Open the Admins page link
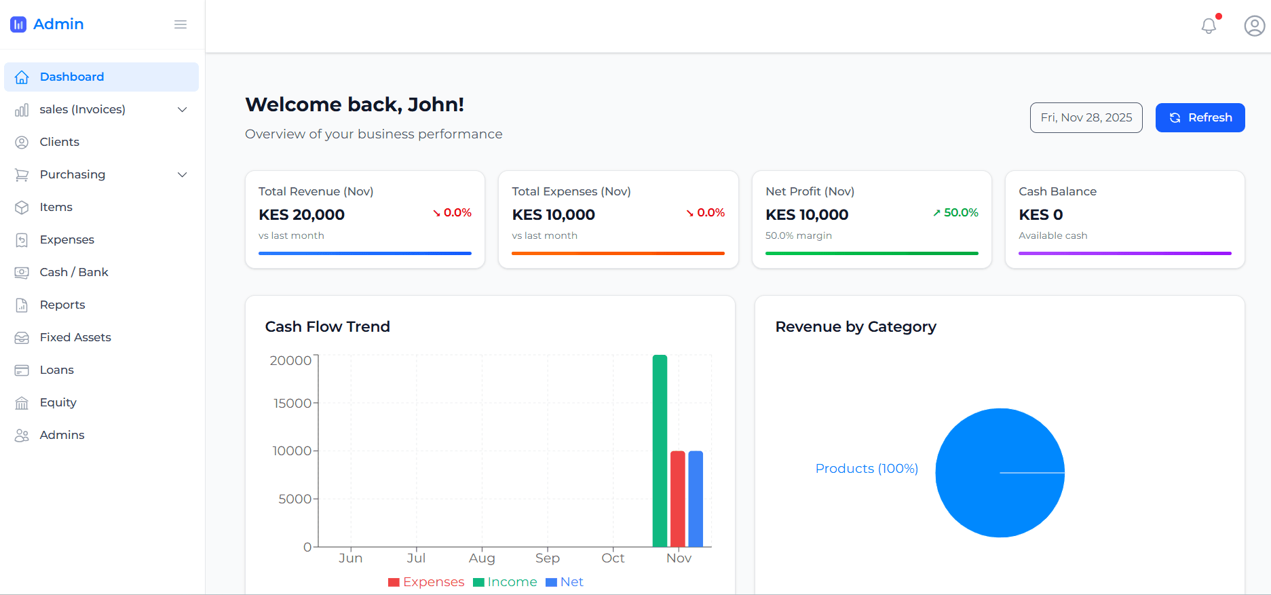1271x595 pixels. click(62, 435)
